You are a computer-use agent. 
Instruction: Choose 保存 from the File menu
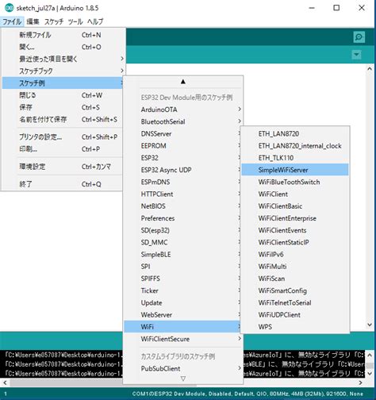pos(63,107)
